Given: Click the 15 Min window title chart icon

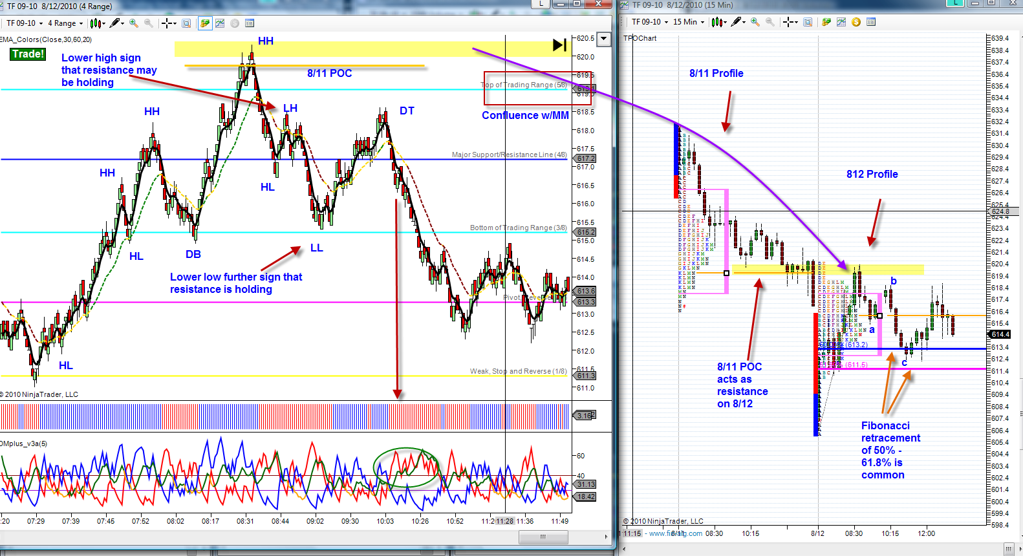Looking at the screenshot, I should click(625, 5).
